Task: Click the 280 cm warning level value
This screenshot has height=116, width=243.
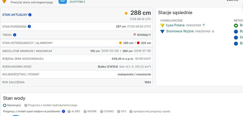Action: click(x=128, y=43)
